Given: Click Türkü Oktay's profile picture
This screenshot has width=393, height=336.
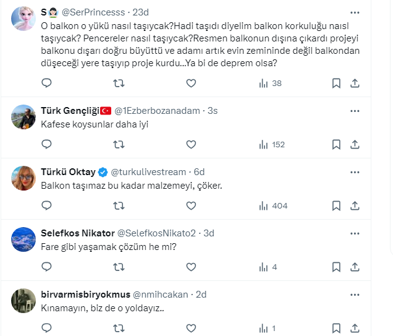Looking at the screenshot, I should pyautogui.click(x=23, y=178).
